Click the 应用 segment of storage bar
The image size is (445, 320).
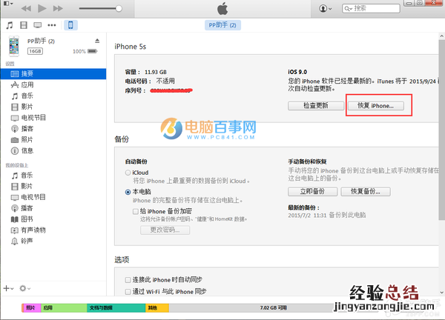[x=64, y=308]
